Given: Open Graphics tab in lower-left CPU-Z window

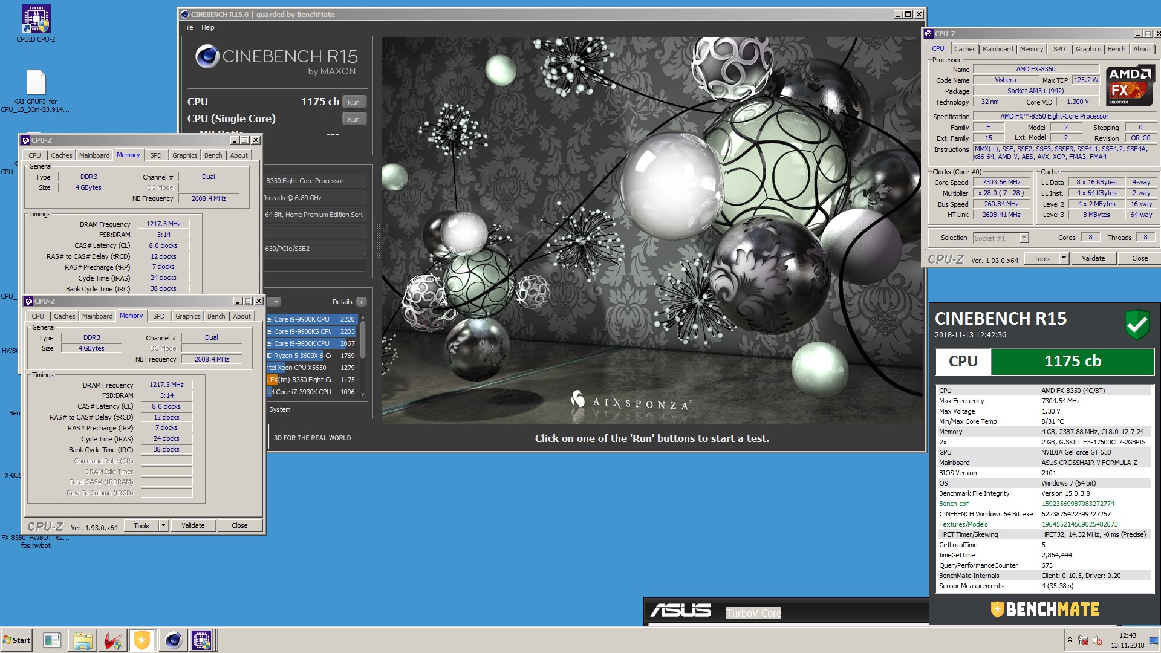Looking at the screenshot, I should (187, 316).
